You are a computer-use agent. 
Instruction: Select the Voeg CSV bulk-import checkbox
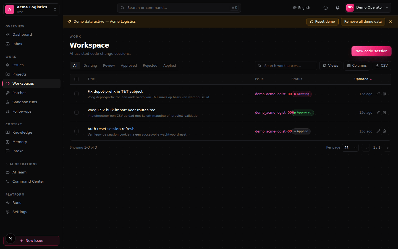[x=77, y=112]
